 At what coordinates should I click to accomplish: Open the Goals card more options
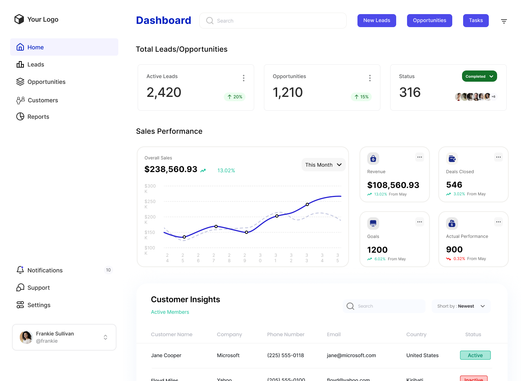point(419,222)
